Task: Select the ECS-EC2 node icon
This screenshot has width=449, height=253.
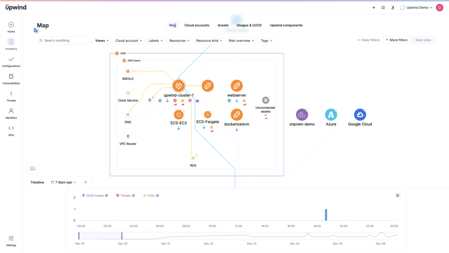Action: [x=179, y=114]
